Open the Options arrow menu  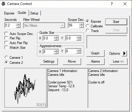click(x=124, y=54)
